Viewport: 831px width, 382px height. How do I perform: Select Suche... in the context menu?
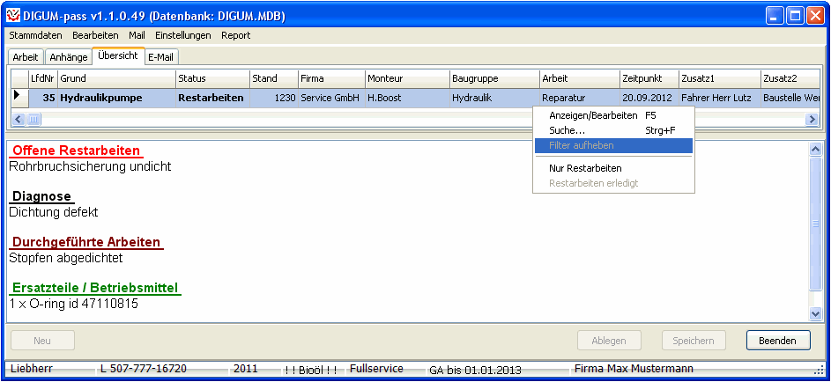pos(568,130)
